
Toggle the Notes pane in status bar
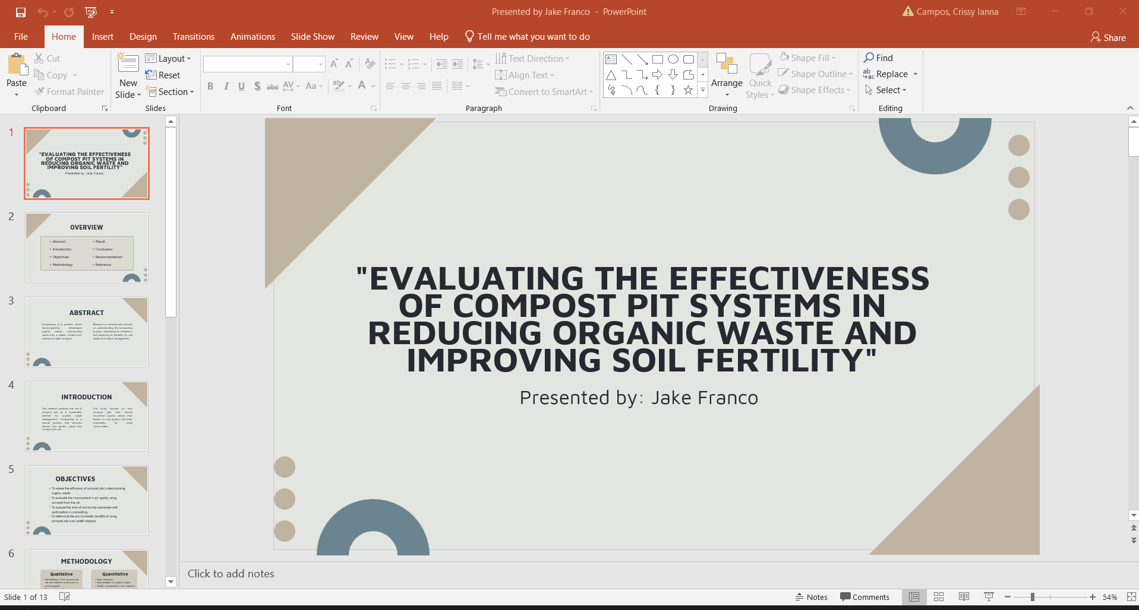click(x=811, y=597)
